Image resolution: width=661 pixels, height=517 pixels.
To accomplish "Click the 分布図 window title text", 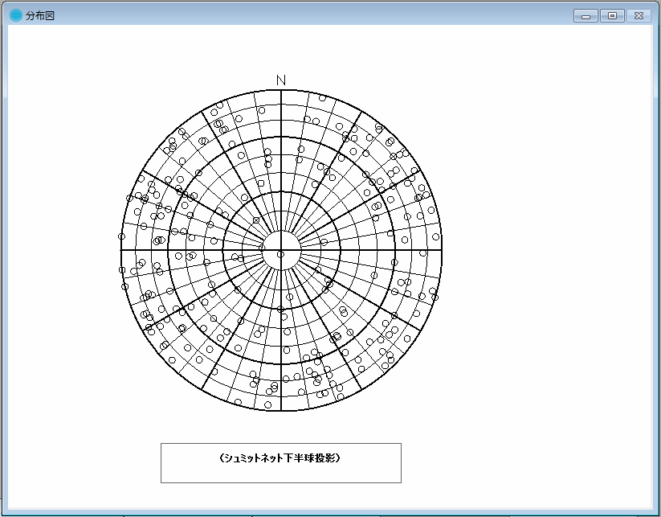I will pyautogui.click(x=39, y=16).
